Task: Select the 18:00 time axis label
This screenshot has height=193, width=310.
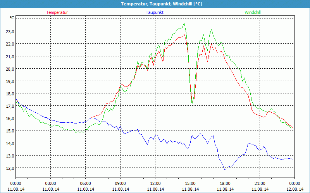Action: coord(225,183)
